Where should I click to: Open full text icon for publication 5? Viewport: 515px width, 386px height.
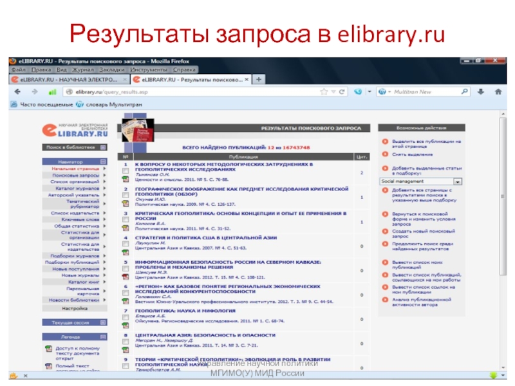[126, 277]
